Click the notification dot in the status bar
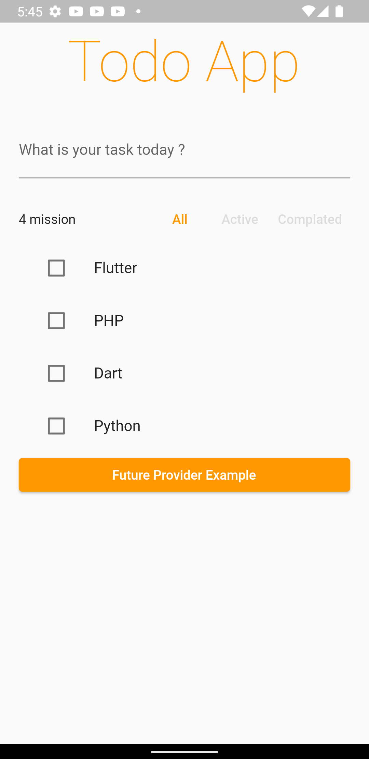 (x=138, y=11)
